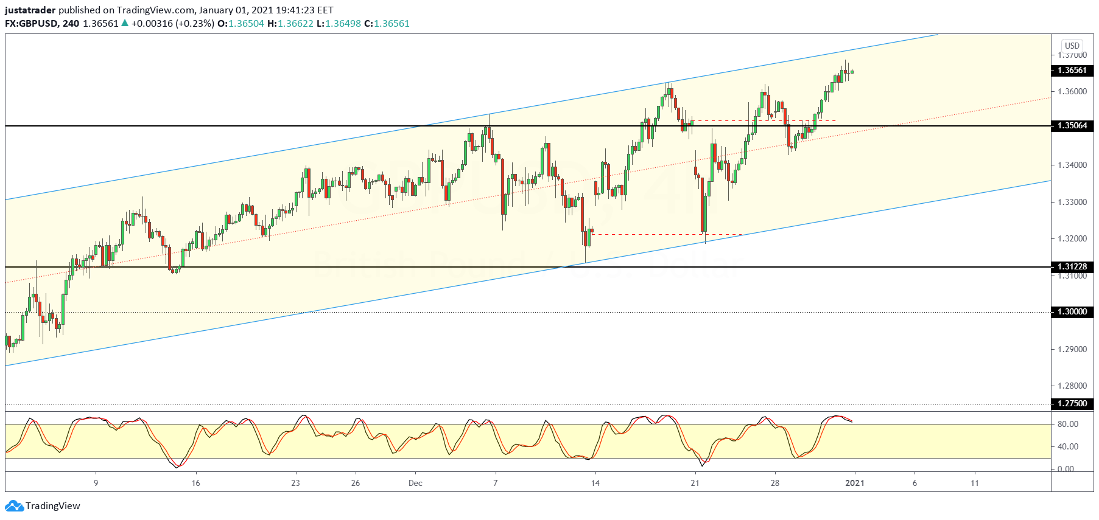The width and height of the screenshot is (1099, 520).
Task: Click the green up-arrow price change indicator
Action: (x=125, y=24)
